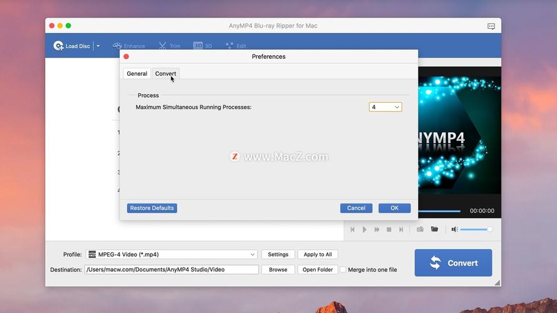Click the AnyMP4 preview video area
Screen dimensions: 557x313
(460, 135)
